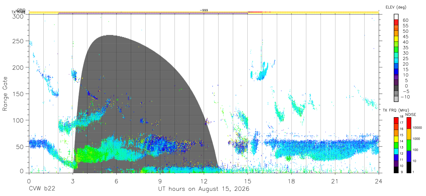Screen dimensions: 426x196
Task: Click the red NOISE swatch above 10000
Action: 409,123
